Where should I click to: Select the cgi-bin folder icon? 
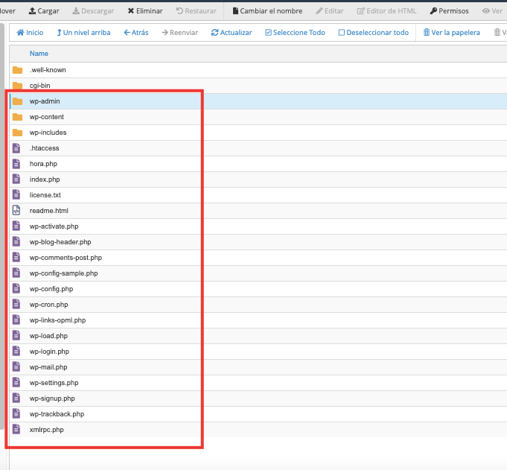point(17,86)
